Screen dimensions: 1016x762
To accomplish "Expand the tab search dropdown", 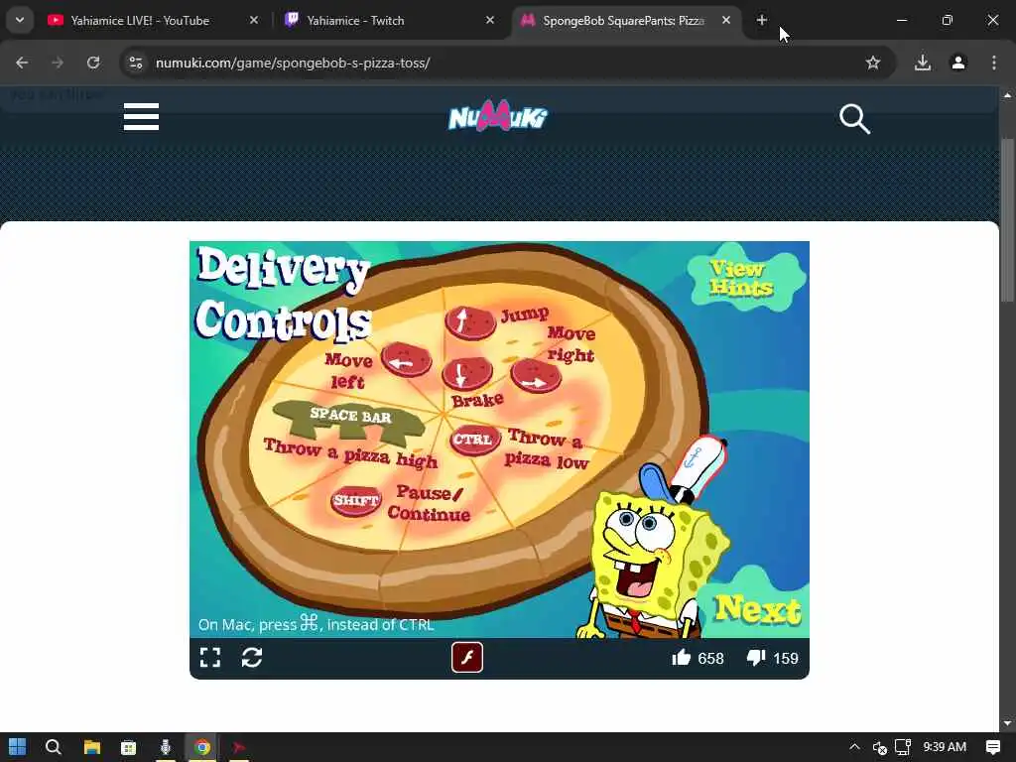I will pyautogui.click(x=20, y=20).
